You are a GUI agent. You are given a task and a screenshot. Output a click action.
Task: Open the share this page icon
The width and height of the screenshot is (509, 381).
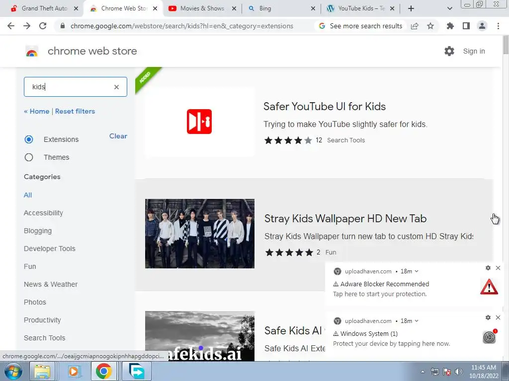[415, 26]
